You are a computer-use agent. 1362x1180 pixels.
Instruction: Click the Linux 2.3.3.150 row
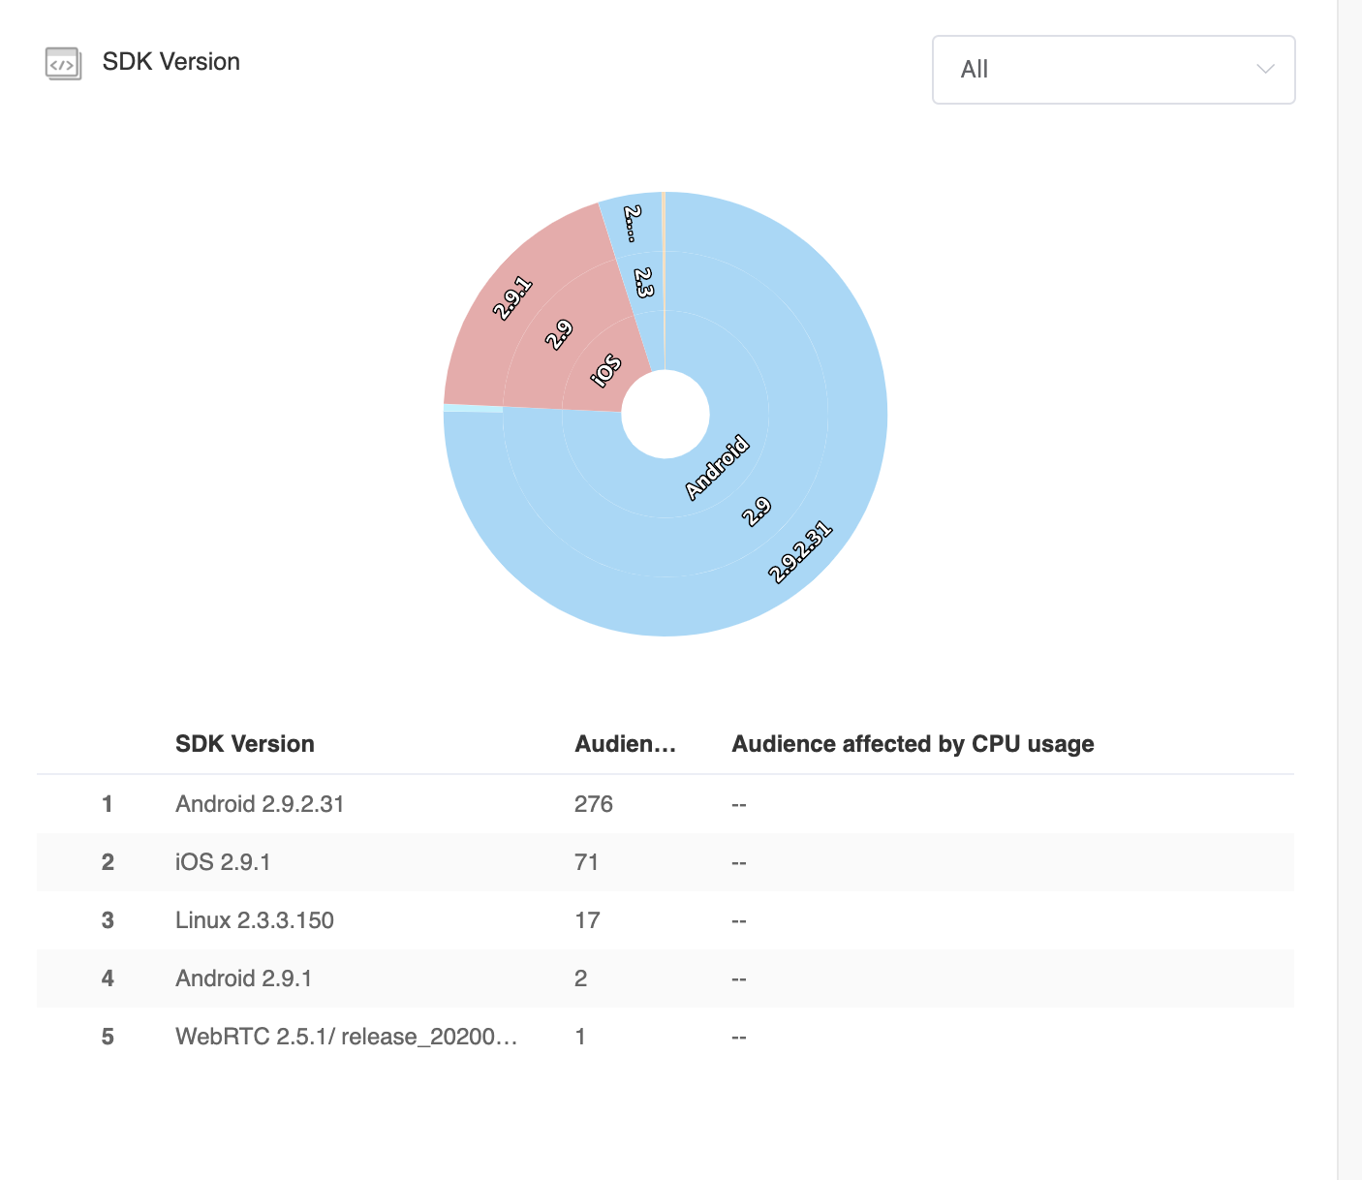point(254,920)
